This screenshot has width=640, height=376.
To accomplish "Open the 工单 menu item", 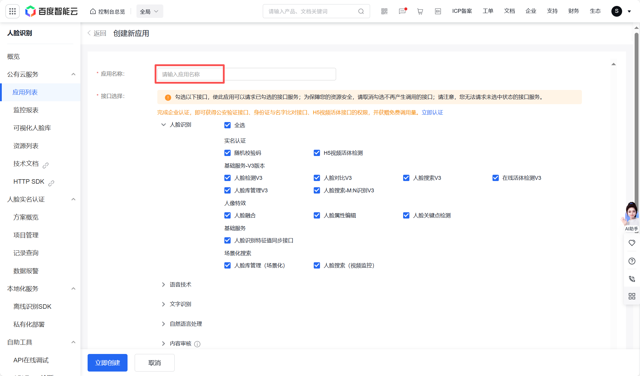I will click(x=488, y=11).
